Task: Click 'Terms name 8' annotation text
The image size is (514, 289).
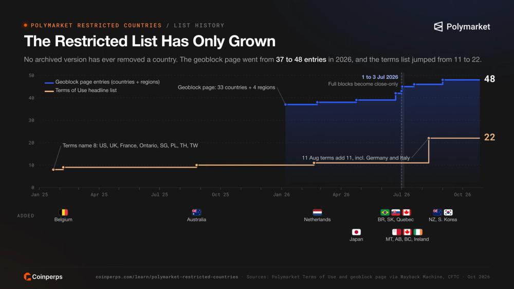Action: click(x=130, y=146)
